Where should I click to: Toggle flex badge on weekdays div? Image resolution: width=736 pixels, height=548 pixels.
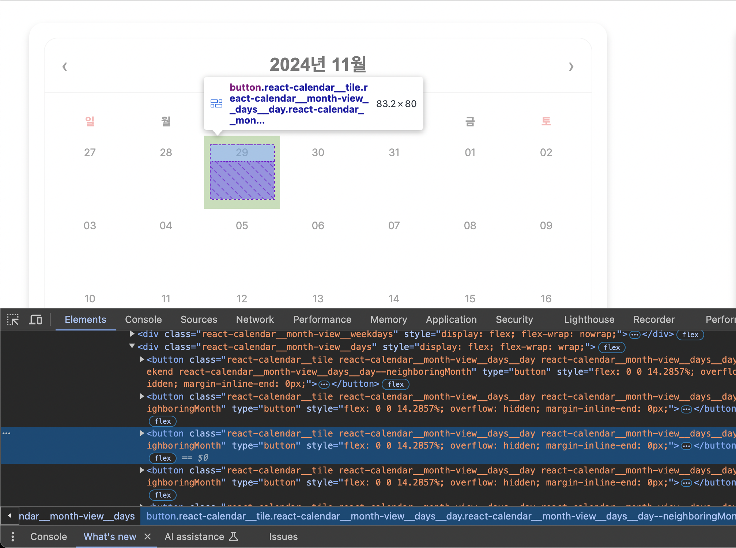[x=690, y=335]
